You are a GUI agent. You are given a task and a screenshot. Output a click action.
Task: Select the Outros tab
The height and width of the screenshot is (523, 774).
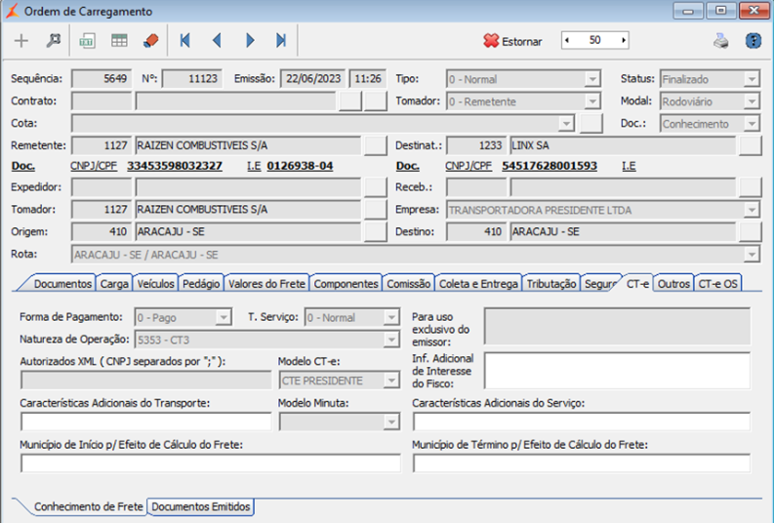pyautogui.click(x=673, y=284)
